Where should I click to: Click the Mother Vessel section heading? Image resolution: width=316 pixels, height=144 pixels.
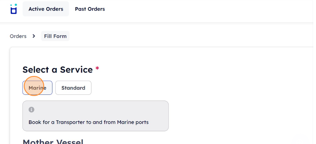point(53,141)
